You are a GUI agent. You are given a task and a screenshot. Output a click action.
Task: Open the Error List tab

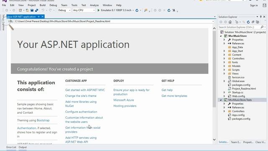point(11,147)
